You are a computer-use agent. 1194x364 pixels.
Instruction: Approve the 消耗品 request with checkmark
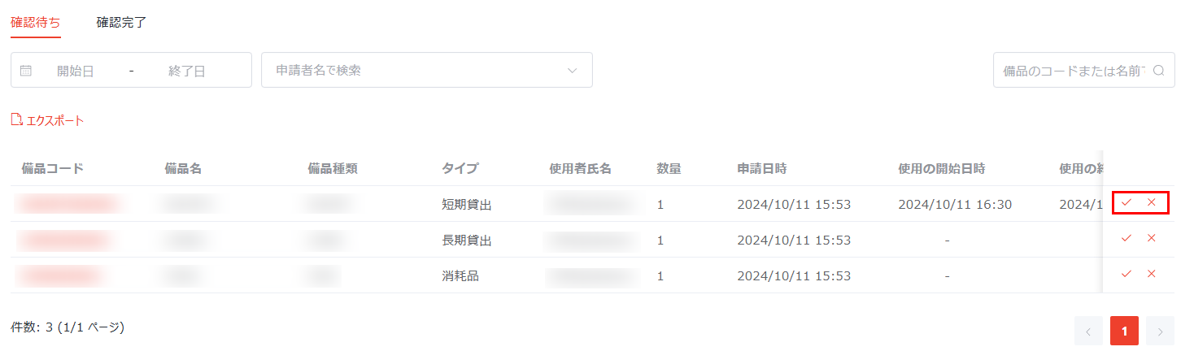tap(1126, 274)
